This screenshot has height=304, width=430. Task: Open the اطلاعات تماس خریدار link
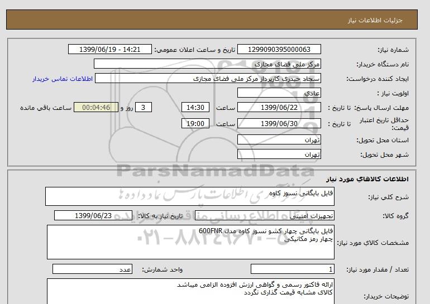coord(63,79)
